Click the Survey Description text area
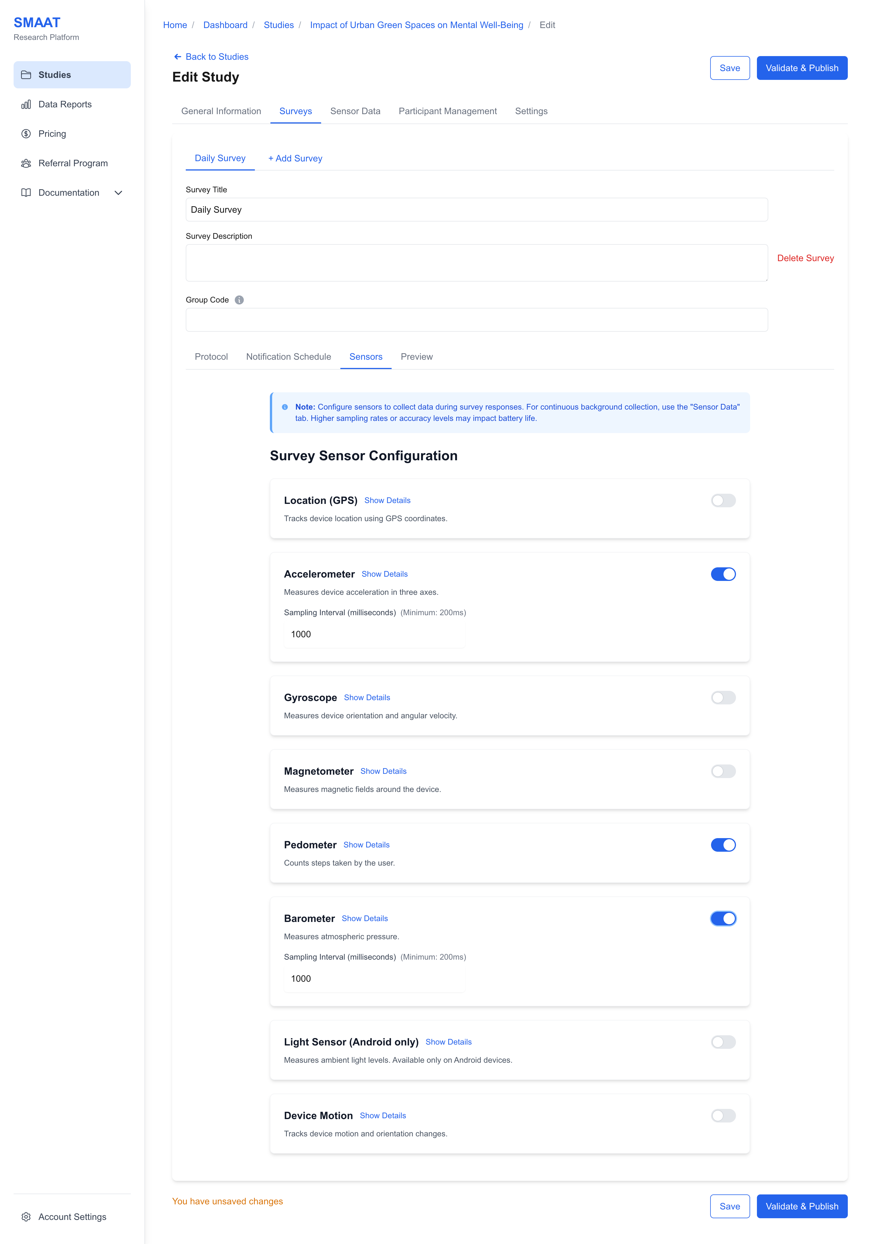Screen dimensions: 875x1244 click(x=476, y=263)
